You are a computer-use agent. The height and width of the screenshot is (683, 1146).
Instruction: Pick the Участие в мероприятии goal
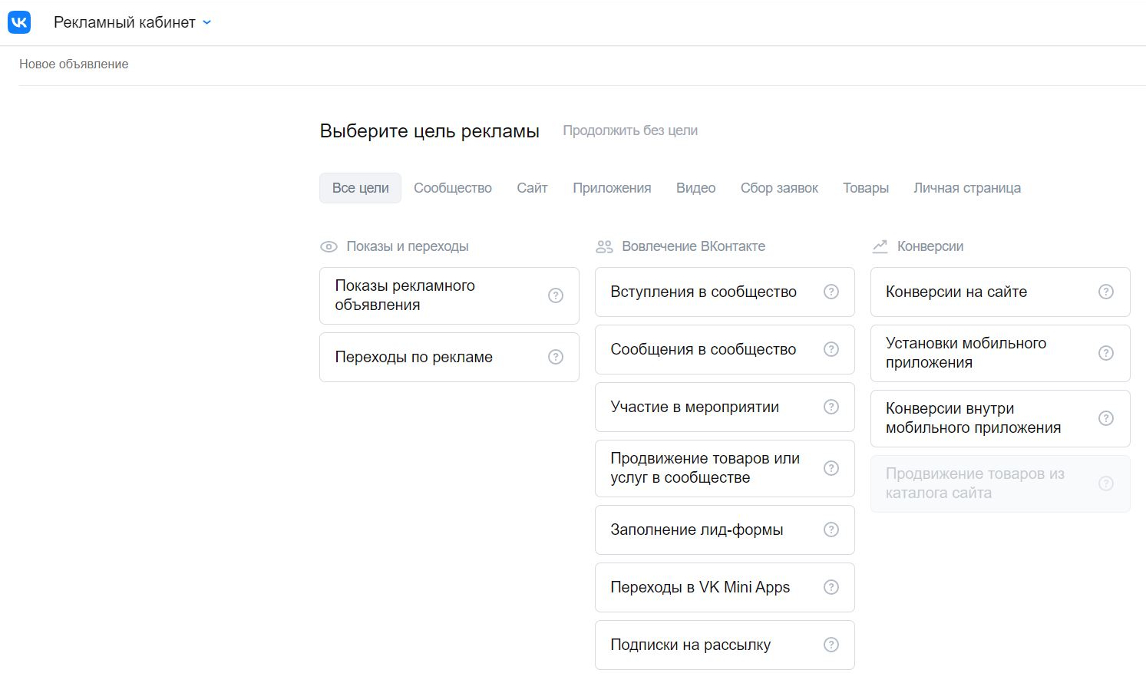pyautogui.click(x=725, y=407)
